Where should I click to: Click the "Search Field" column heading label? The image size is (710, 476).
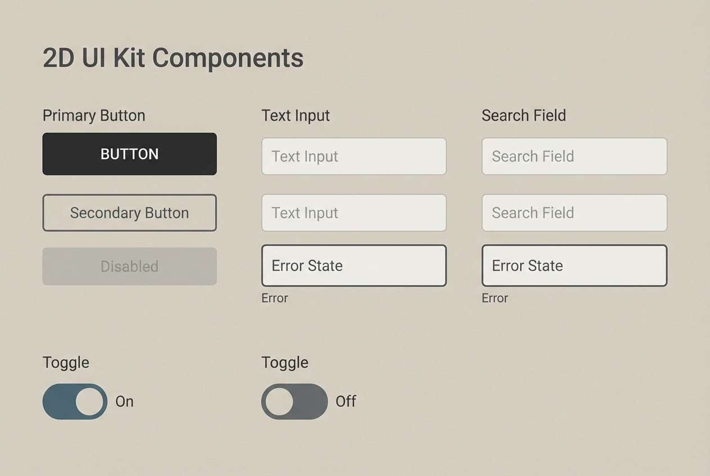click(524, 116)
